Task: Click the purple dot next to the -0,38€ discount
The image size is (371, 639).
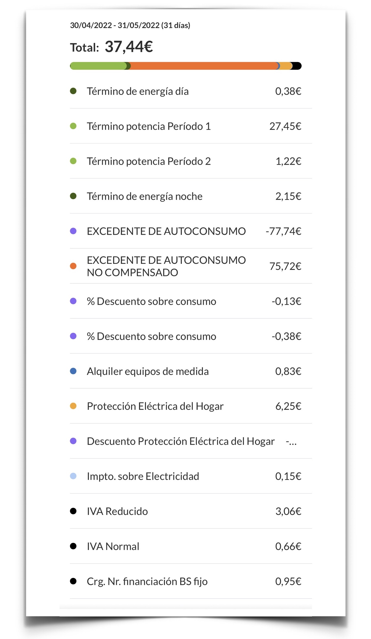Action: click(73, 336)
